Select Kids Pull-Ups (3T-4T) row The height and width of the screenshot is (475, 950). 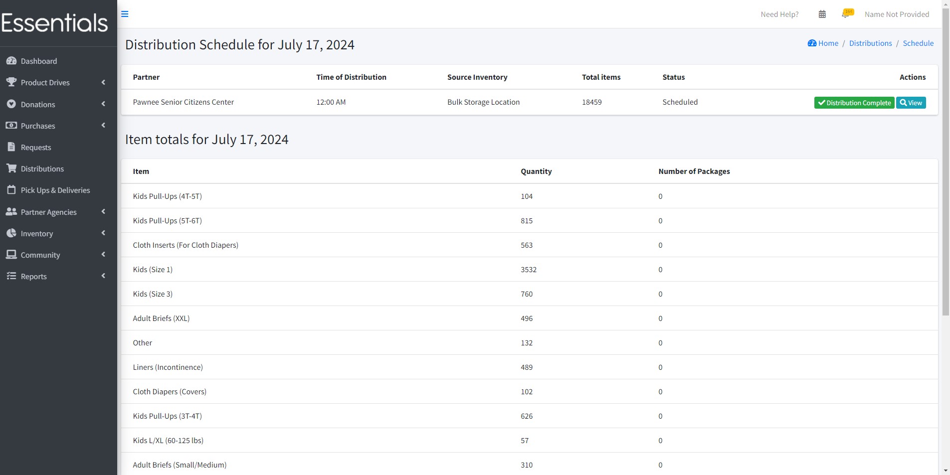coord(529,416)
